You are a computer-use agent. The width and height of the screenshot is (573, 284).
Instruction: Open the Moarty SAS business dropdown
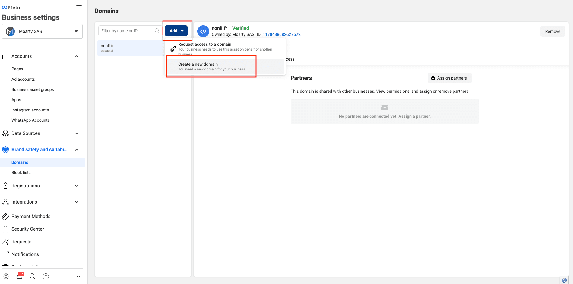pyautogui.click(x=42, y=31)
